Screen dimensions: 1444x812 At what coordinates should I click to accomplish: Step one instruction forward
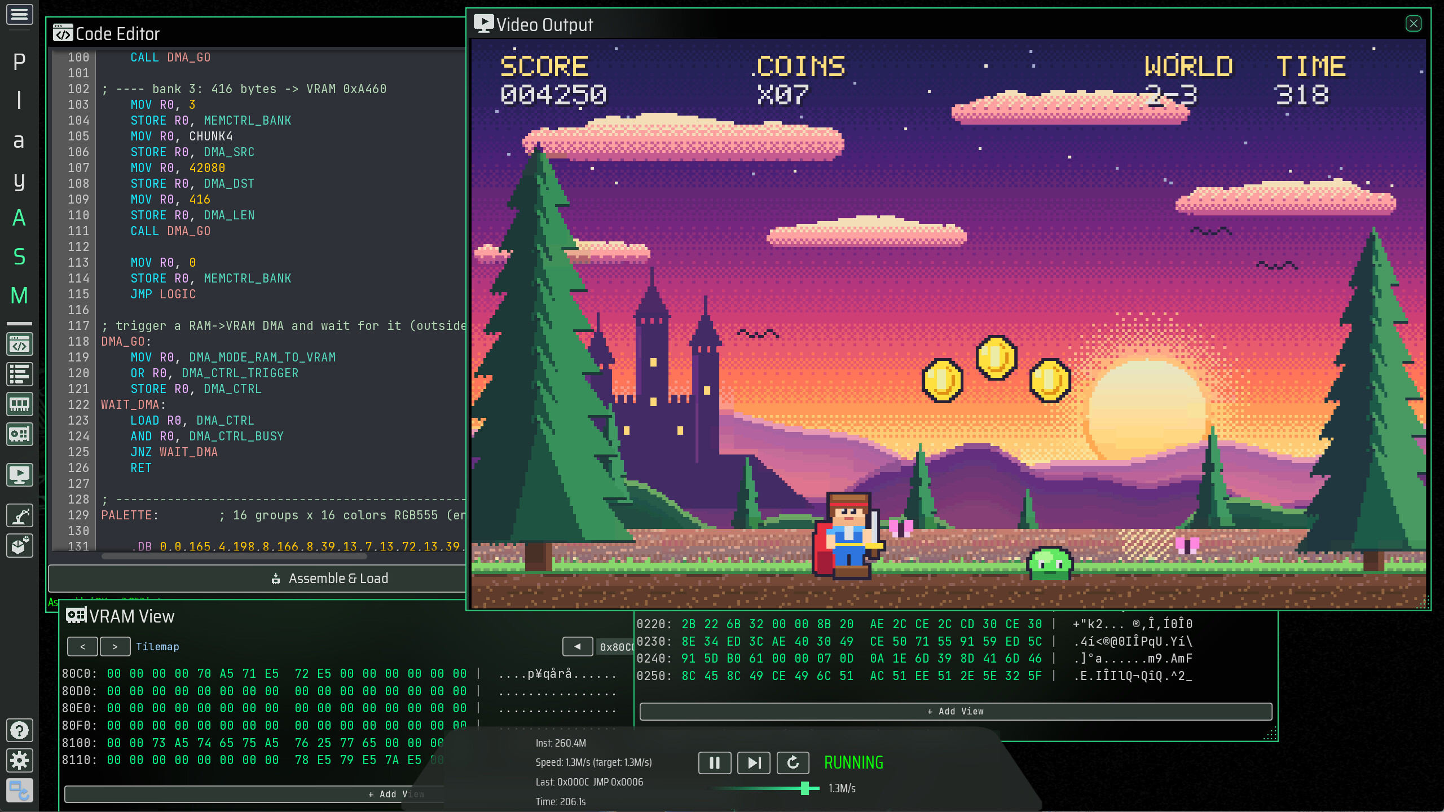tap(754, 763)
